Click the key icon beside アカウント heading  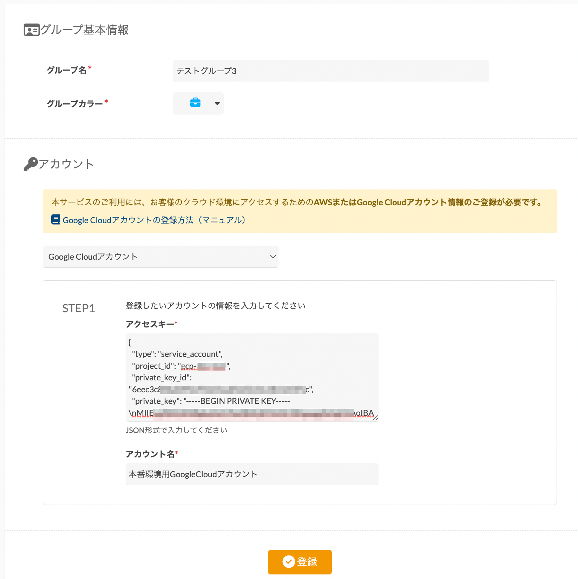[31, 164]
